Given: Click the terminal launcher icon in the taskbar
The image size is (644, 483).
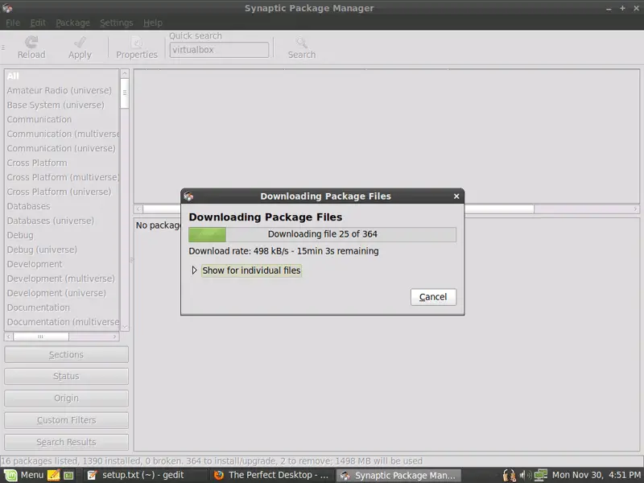Looking at the screenshot, I should click(x=68, y=476).
